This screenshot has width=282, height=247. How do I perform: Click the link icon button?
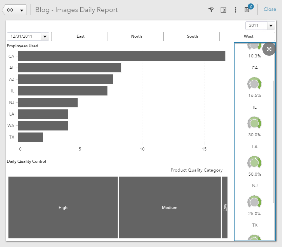click(x=10, y=10)
